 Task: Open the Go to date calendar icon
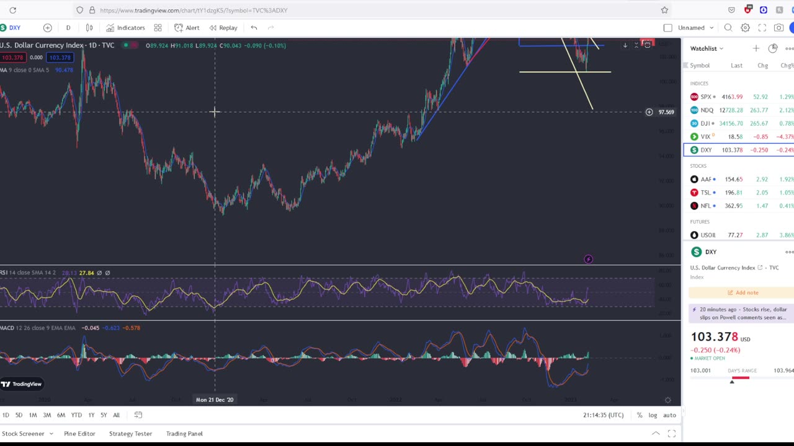pos(138,415)
